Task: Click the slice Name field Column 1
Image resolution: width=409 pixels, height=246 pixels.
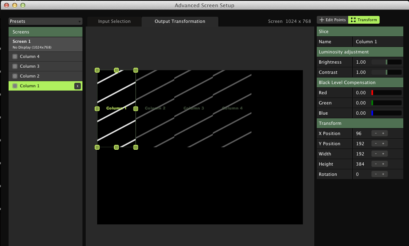Action: click(x=377, y=42)
